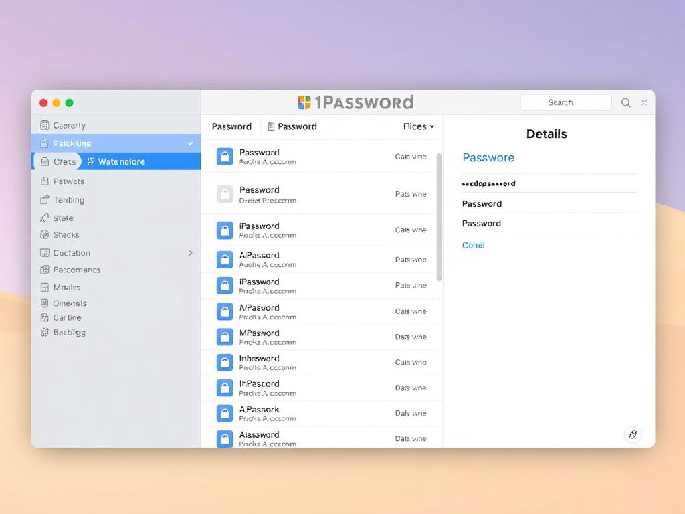Image resolution: width=685 pixels, height=514 pixels.
Task: Click the Caerarty sidebar icon
Action: coord(45,125)
